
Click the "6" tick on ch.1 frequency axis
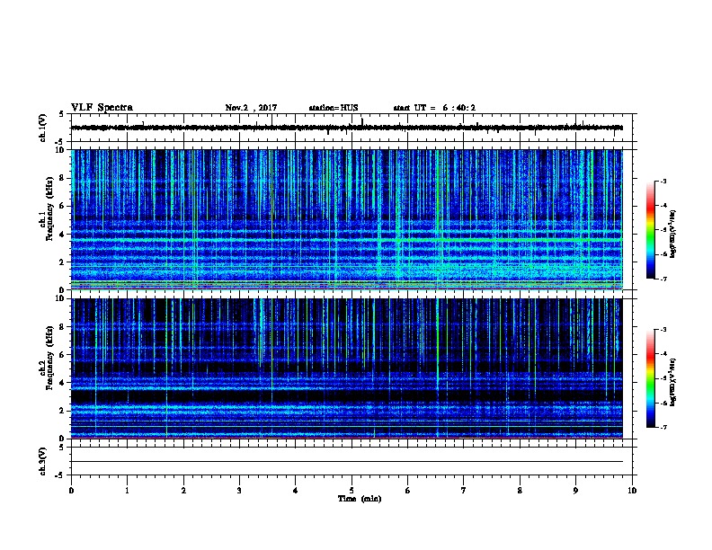[x=64, y=206]
